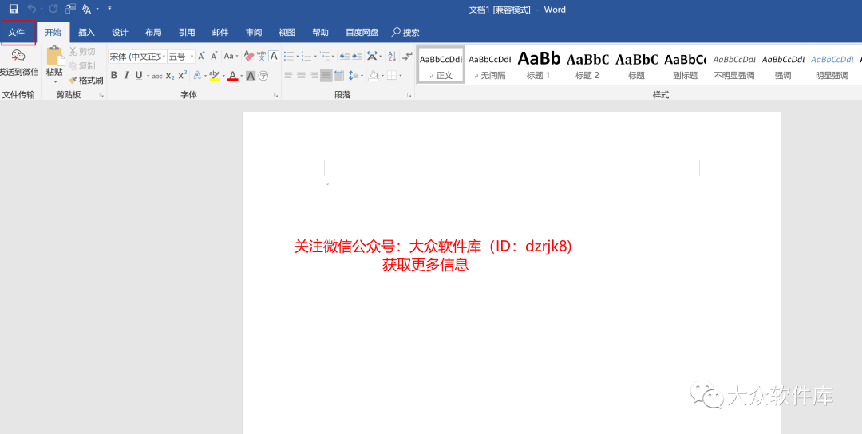Image resolution: width=862 pixels, height=434 pixels.
Task: Open the phonetic guide (wén 文) tool
Action: point(262,56)
